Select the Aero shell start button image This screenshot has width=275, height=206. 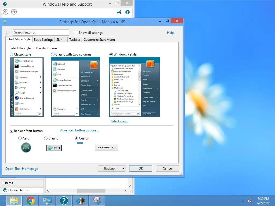click(26, 148)
